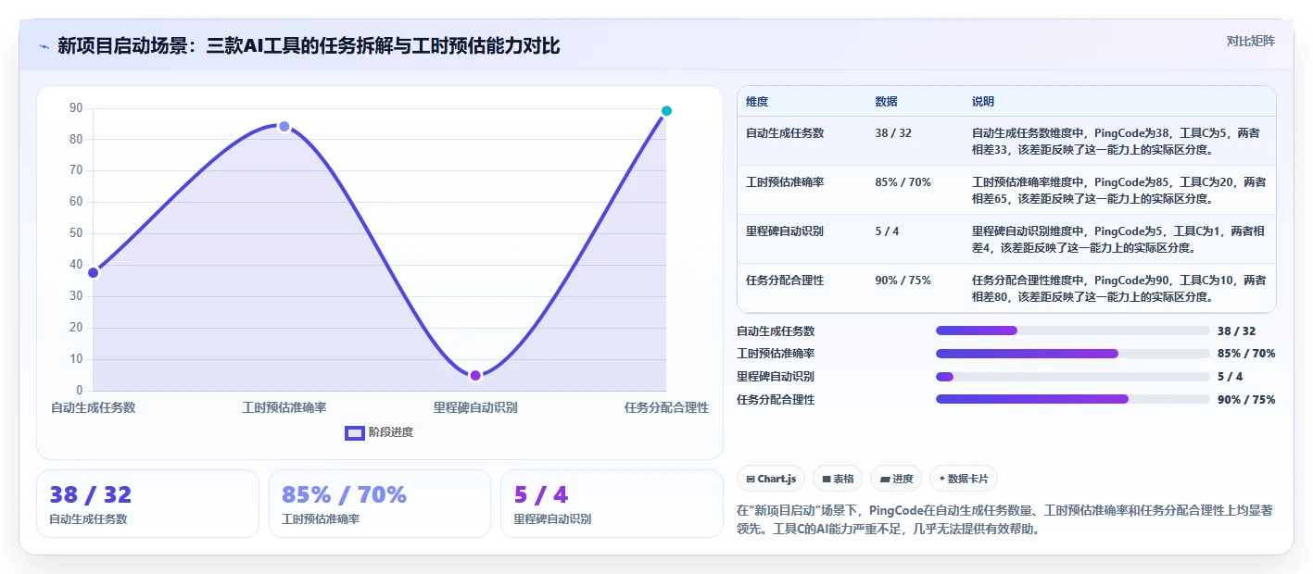Click the 90 / 75% value beside the last progress bar
Viewport: 1313px width, 574px height.
click(1246, 400)
